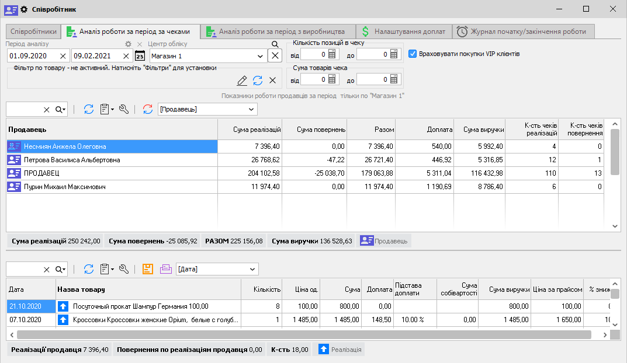Open calculator for first 'Кількість позицій' від field

pyautogui.click(x=332, y=54)
